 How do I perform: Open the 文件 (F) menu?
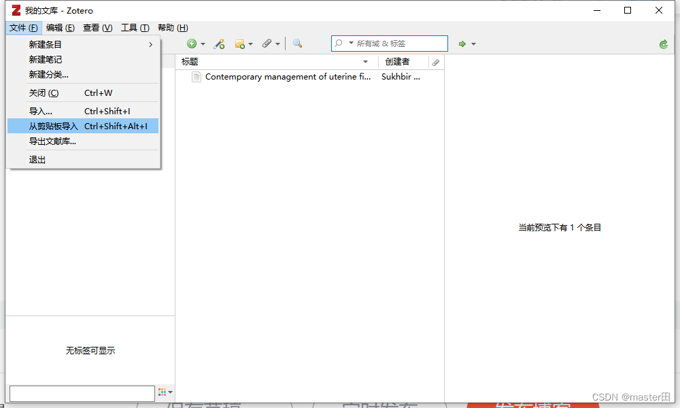click(x=24, y=28)
